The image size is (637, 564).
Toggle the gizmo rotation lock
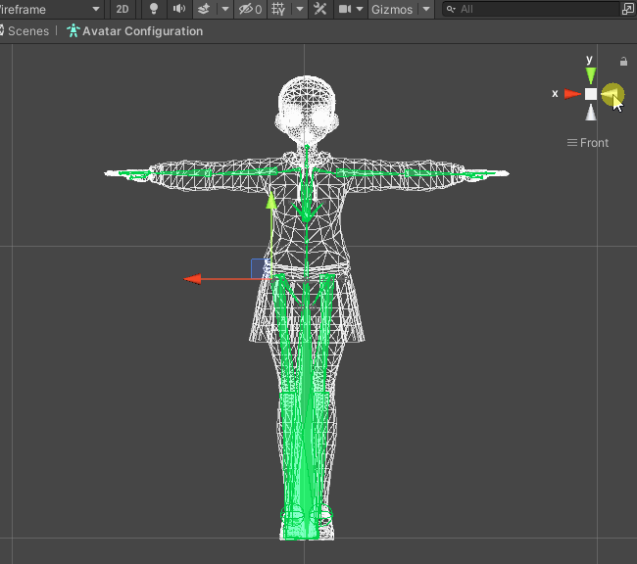[624, 62]
